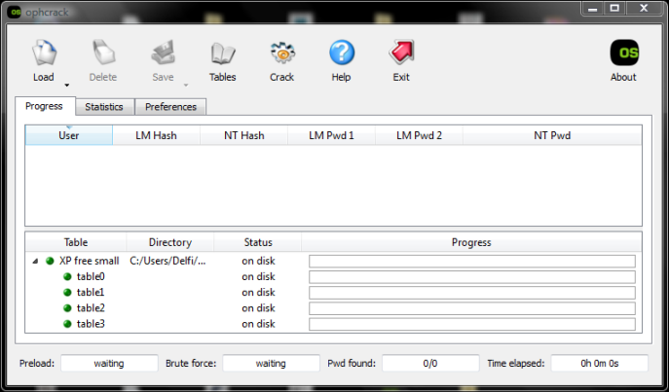Click the Delete toolbar icon
Viewport: 669px width, 392px height.
click(103, 53)
